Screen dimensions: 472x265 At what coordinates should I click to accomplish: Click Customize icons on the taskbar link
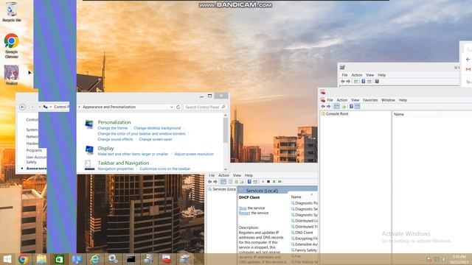[165, 169]
